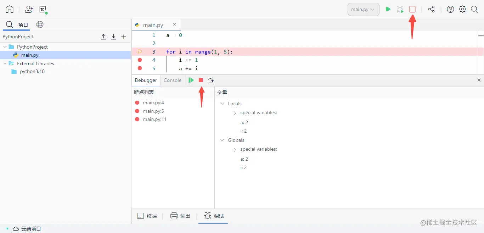484x233 pixels.
Task: Start debugging with the bug-run icon
Action: [400, 10]
